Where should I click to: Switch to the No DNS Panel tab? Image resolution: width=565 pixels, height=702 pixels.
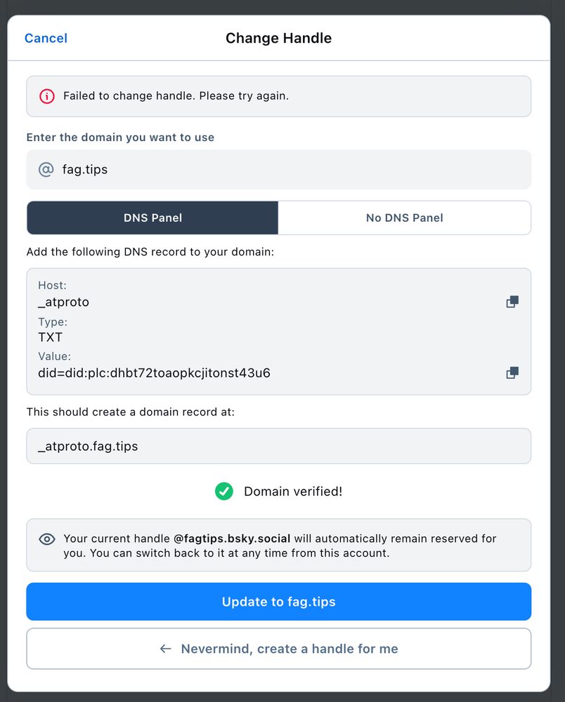point(405,218)
